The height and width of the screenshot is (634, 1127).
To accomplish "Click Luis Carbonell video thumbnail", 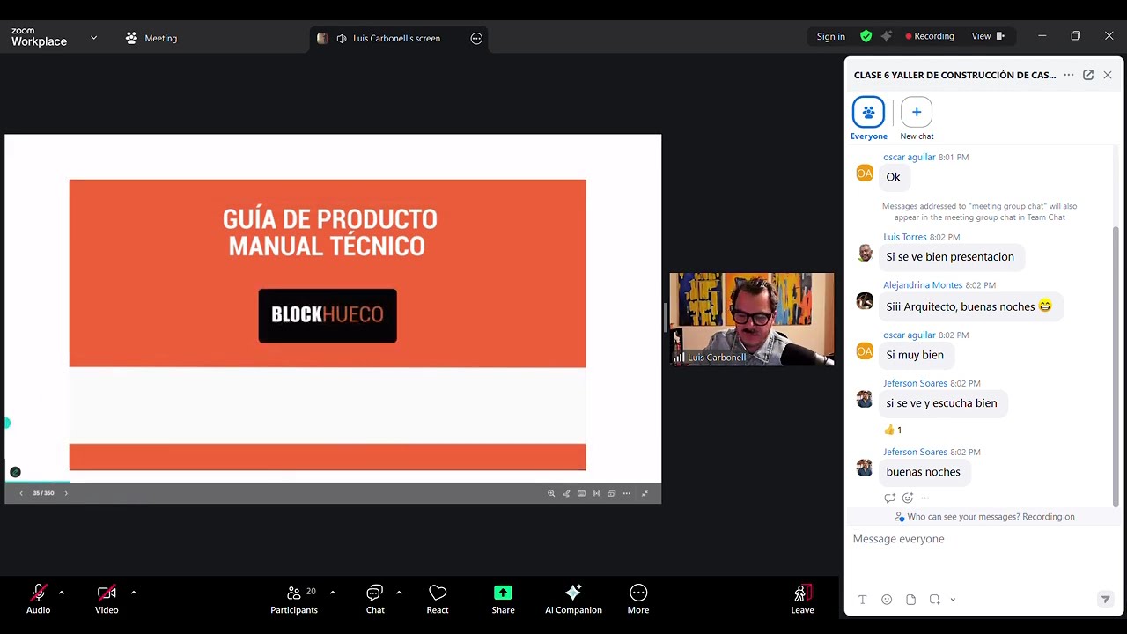I will [751, 319].
